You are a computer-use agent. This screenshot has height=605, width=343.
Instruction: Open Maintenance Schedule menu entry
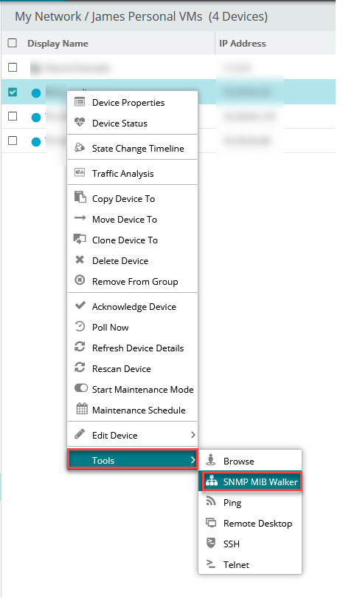point(133,410)
